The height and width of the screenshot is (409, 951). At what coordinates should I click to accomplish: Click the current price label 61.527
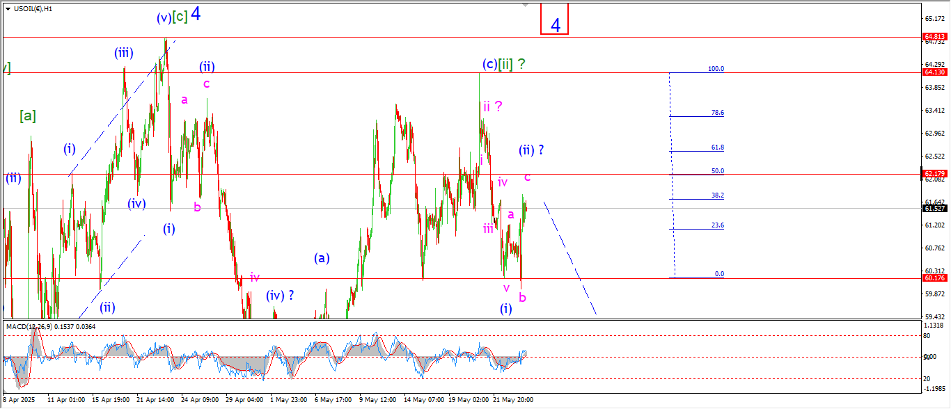pyautogui.click(x=934, y=208)
